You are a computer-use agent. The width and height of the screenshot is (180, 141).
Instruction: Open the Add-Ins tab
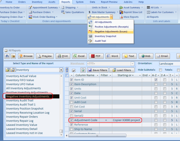click(x=128, y=2)
